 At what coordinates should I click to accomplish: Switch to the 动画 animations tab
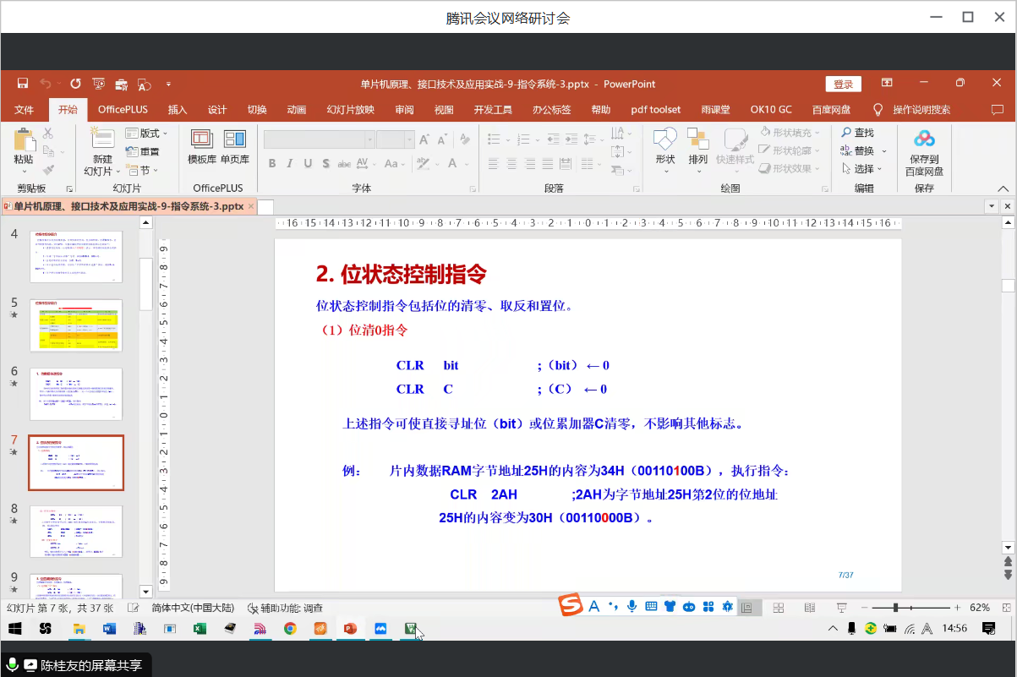[297, 110]
